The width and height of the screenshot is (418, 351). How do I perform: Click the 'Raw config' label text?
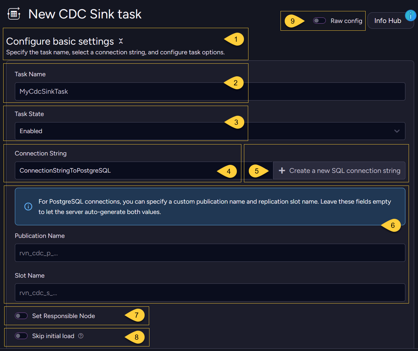pyautogui.click(x=346, y=21)
